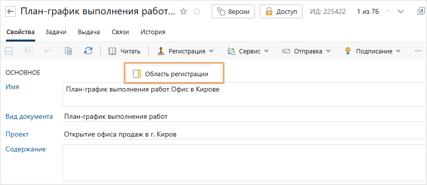Click the back arrow icon

pos(10,11)
